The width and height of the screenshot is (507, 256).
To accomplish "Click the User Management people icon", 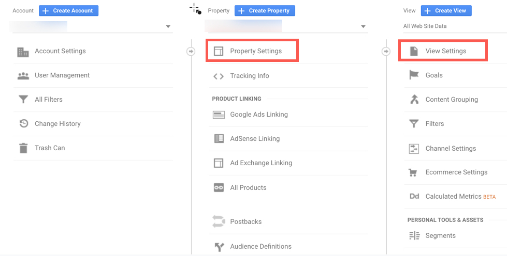I will point(23,75).
